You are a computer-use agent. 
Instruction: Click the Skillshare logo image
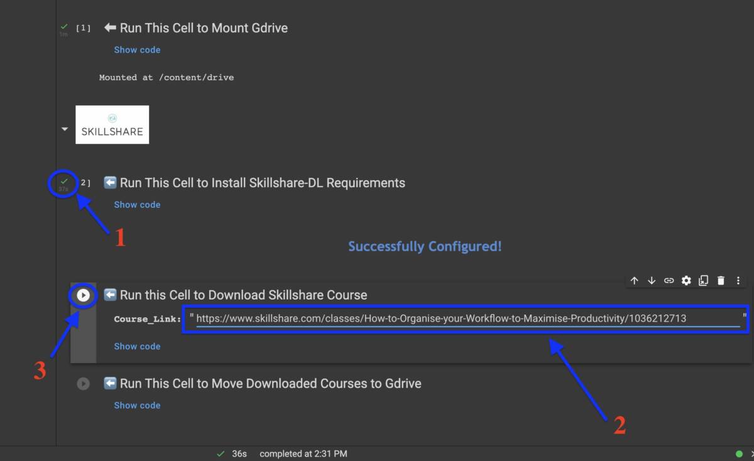pyautogui.click(x=112, y=124)
